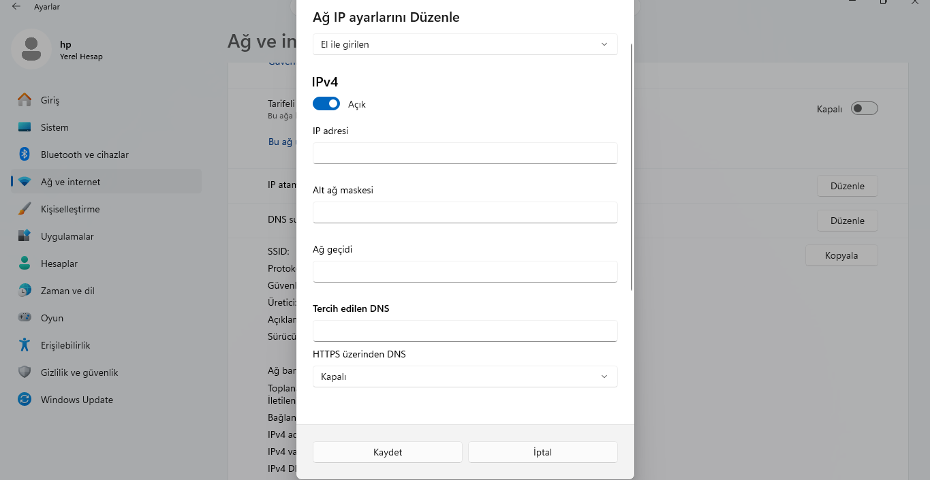Click the Giriş home icon
The height and width of the screenshot is (480, 930).
point(25,100)
